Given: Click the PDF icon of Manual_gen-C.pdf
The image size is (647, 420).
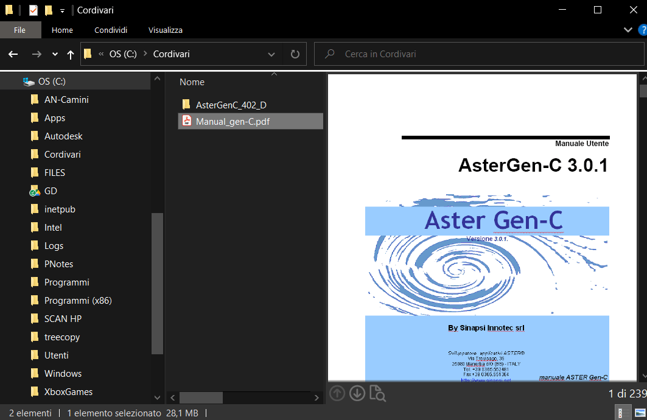Looking at the screenshot, I should click(187, 121).
